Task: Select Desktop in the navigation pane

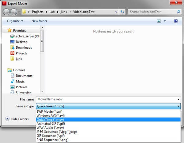Action: 21,42
